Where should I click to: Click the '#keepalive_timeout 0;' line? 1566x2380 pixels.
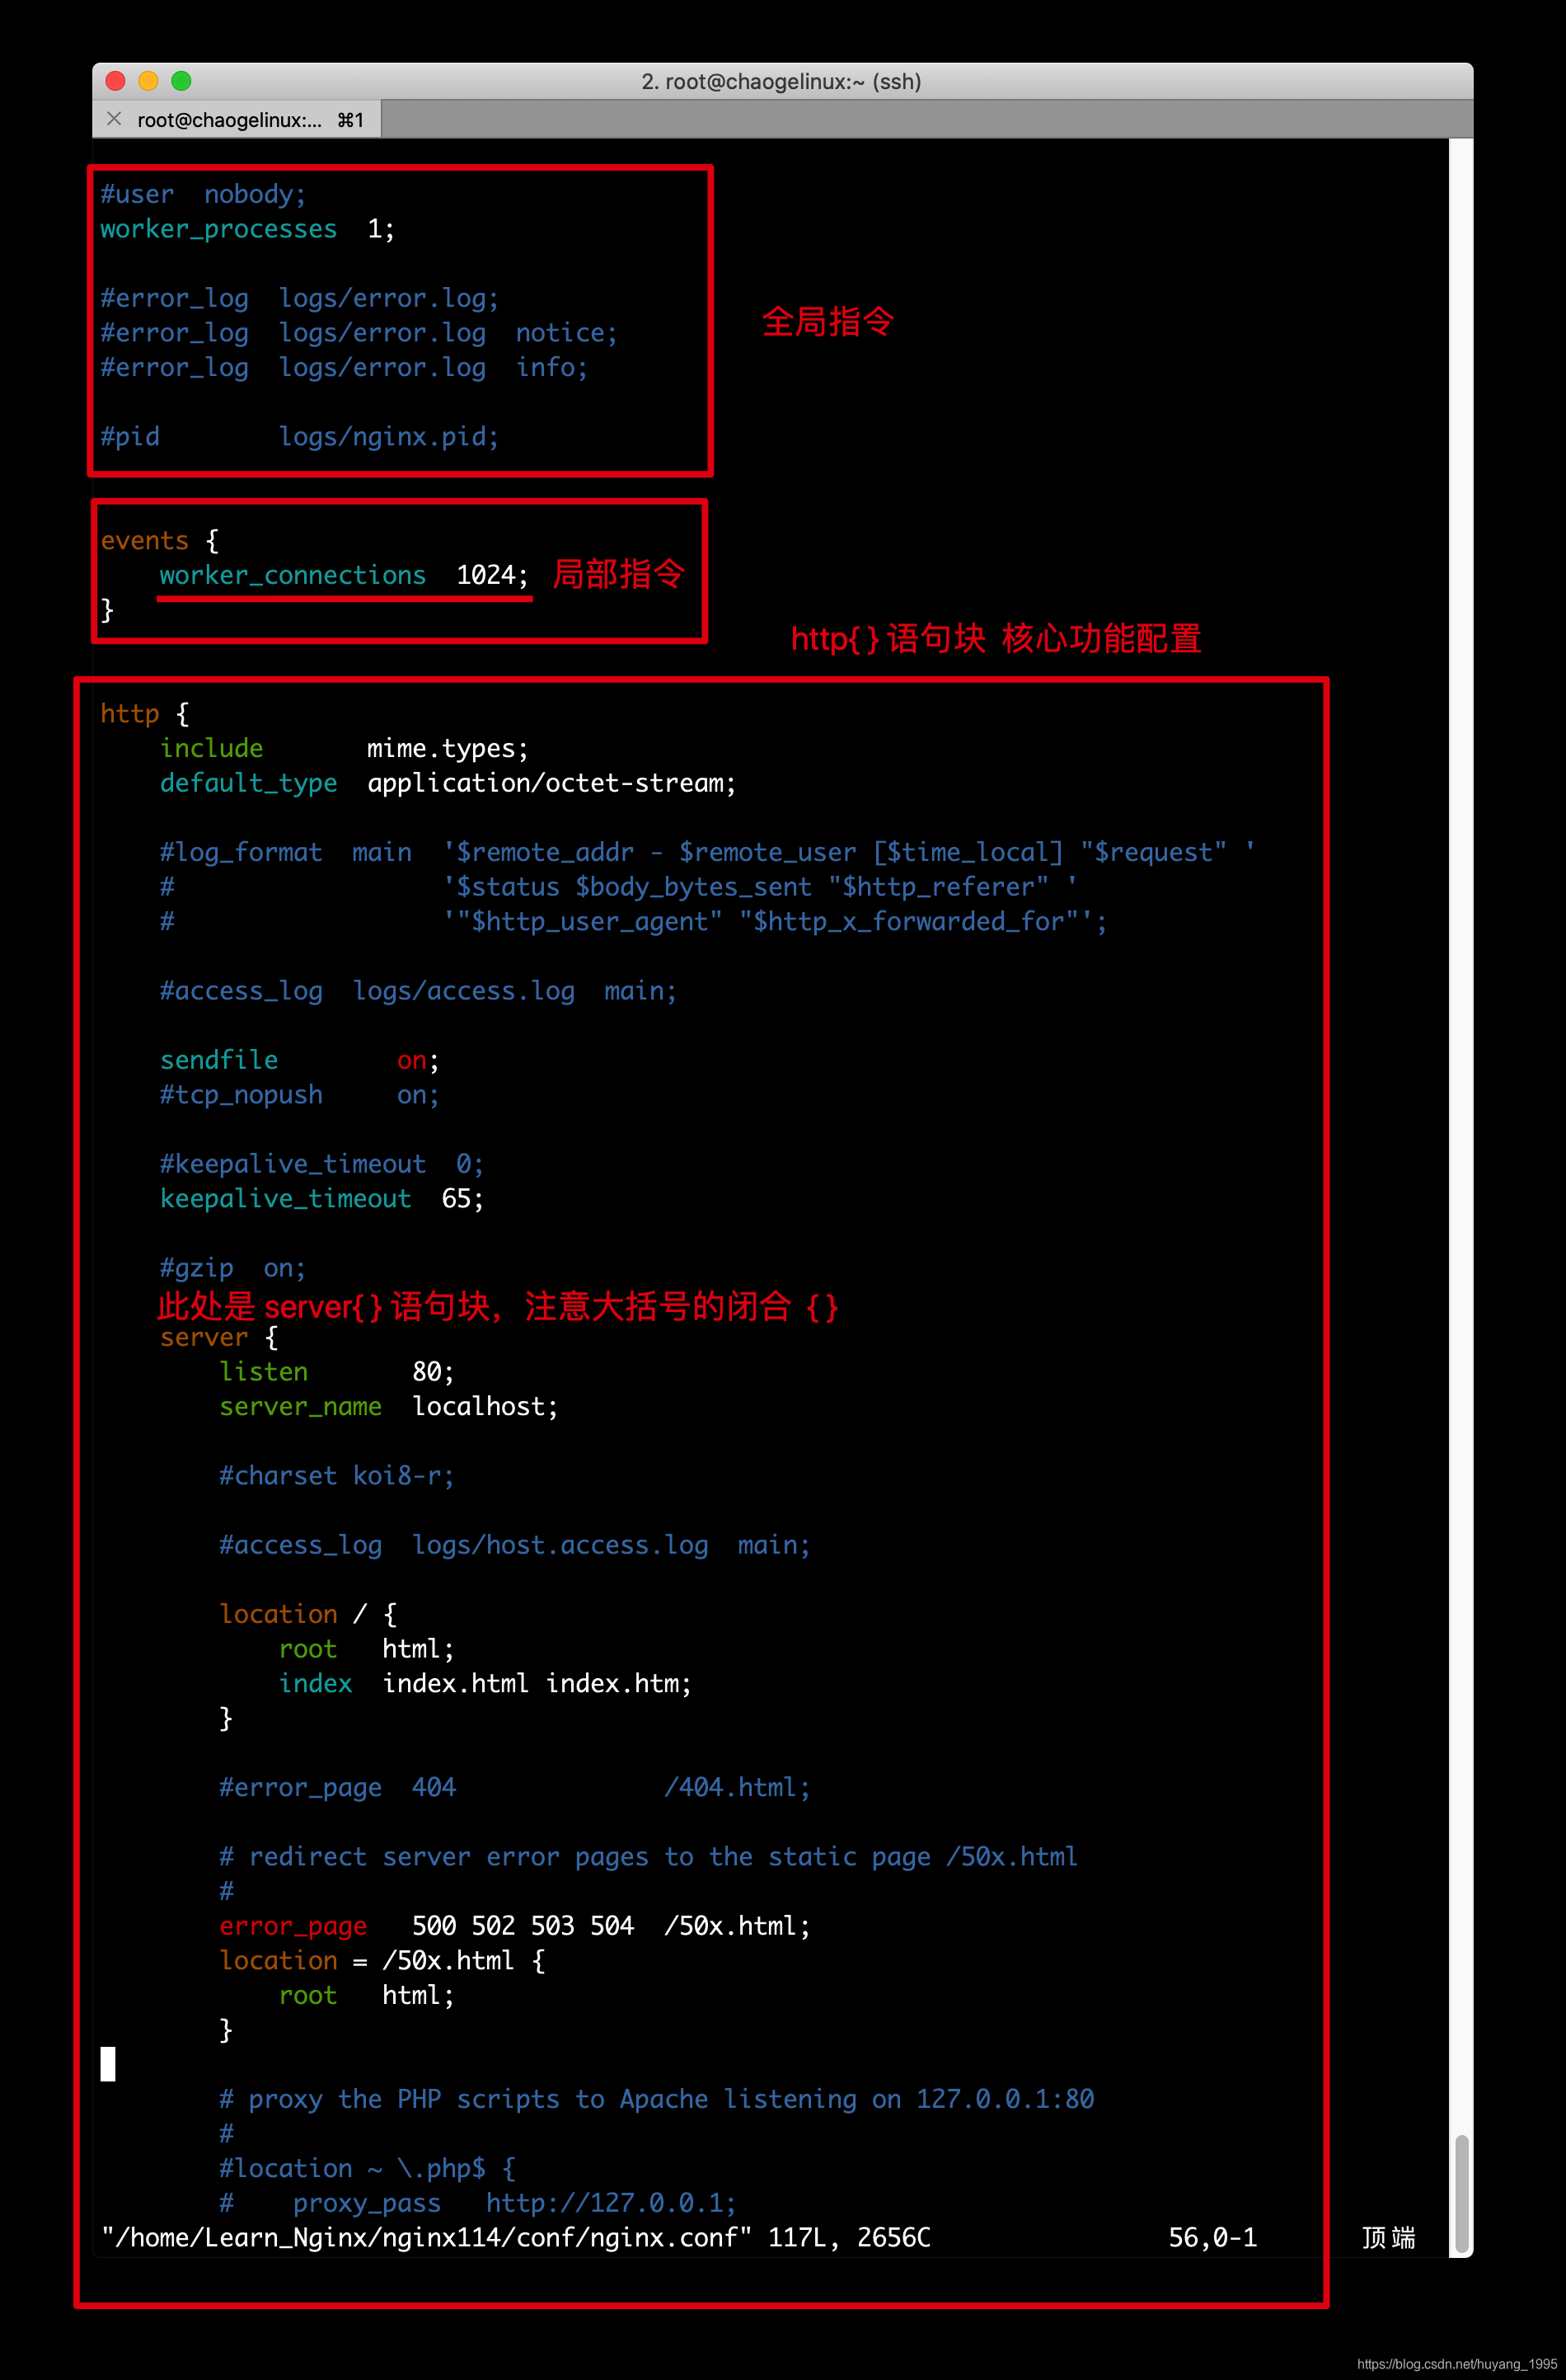click(321, 1164)
